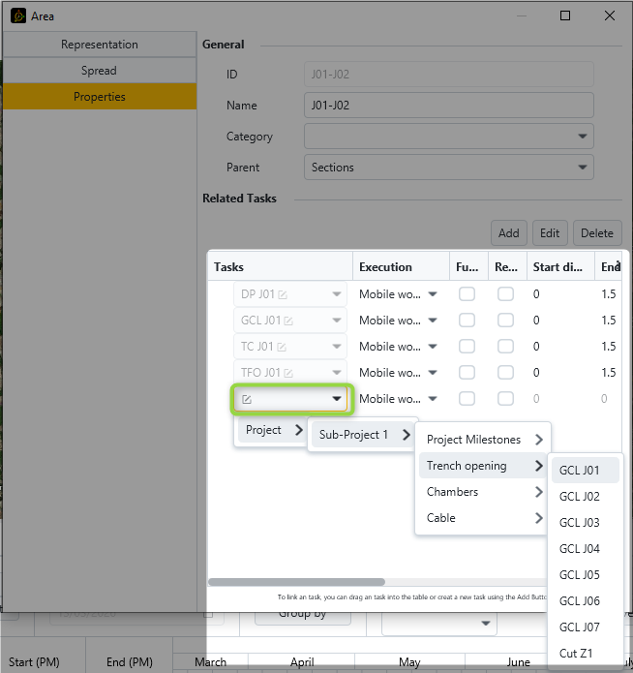Switch to the Spread tab
The image size is (633, 673).
coord(100,71)
